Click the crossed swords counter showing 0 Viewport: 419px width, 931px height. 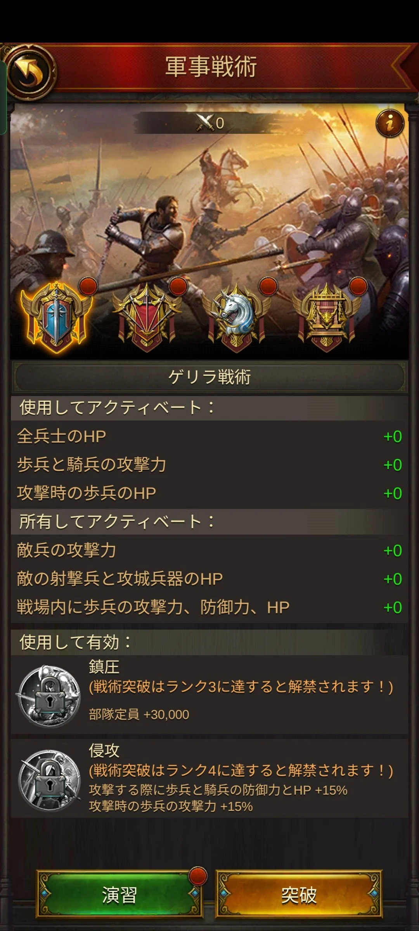point(210,123)
